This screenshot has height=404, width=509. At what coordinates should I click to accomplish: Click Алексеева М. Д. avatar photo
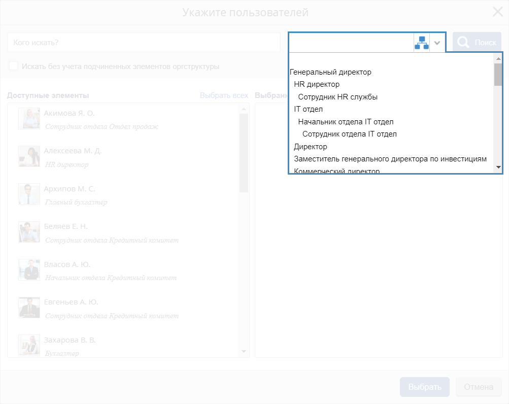coord(29,156)
